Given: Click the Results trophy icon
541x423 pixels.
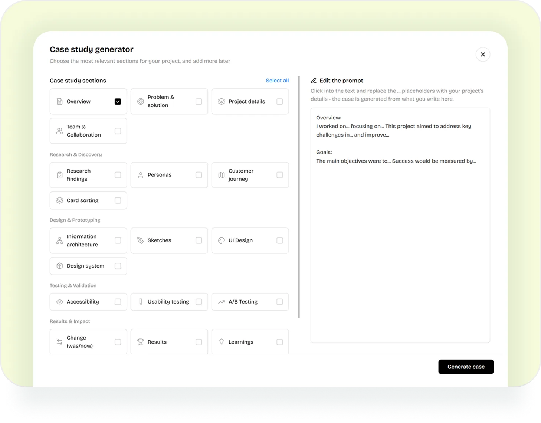Looking at the screenshot, I should [x=141, y=342].
